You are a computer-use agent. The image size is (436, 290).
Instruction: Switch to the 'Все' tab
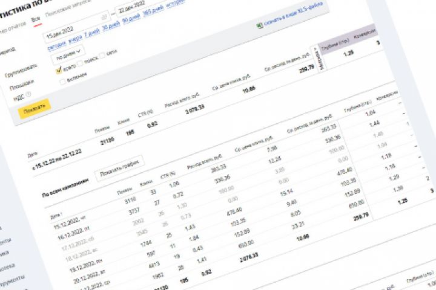pyautogui.click(x=36, y=20)
